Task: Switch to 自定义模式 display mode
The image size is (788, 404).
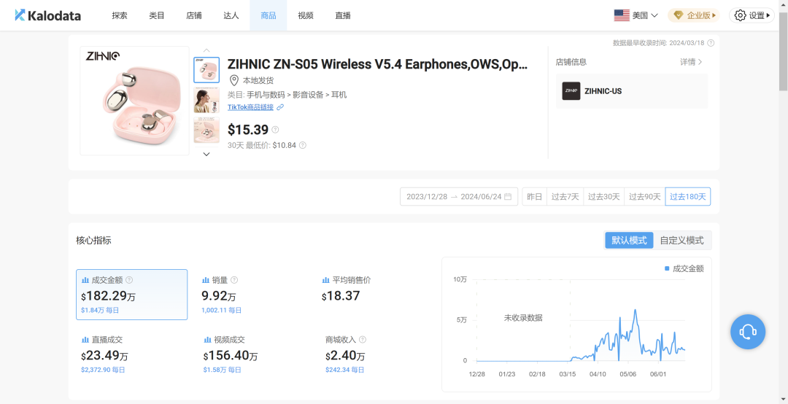Action: click(682, 240)
